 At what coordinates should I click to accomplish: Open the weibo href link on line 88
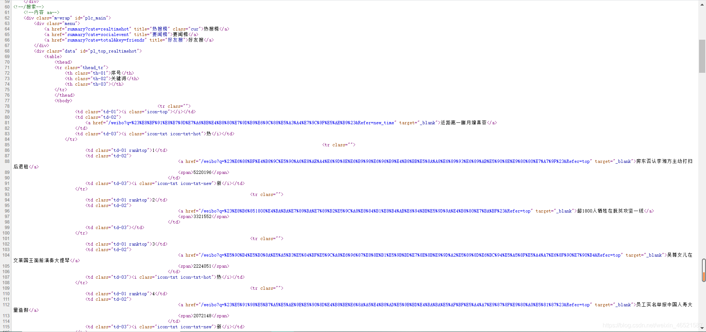point(395,161)
